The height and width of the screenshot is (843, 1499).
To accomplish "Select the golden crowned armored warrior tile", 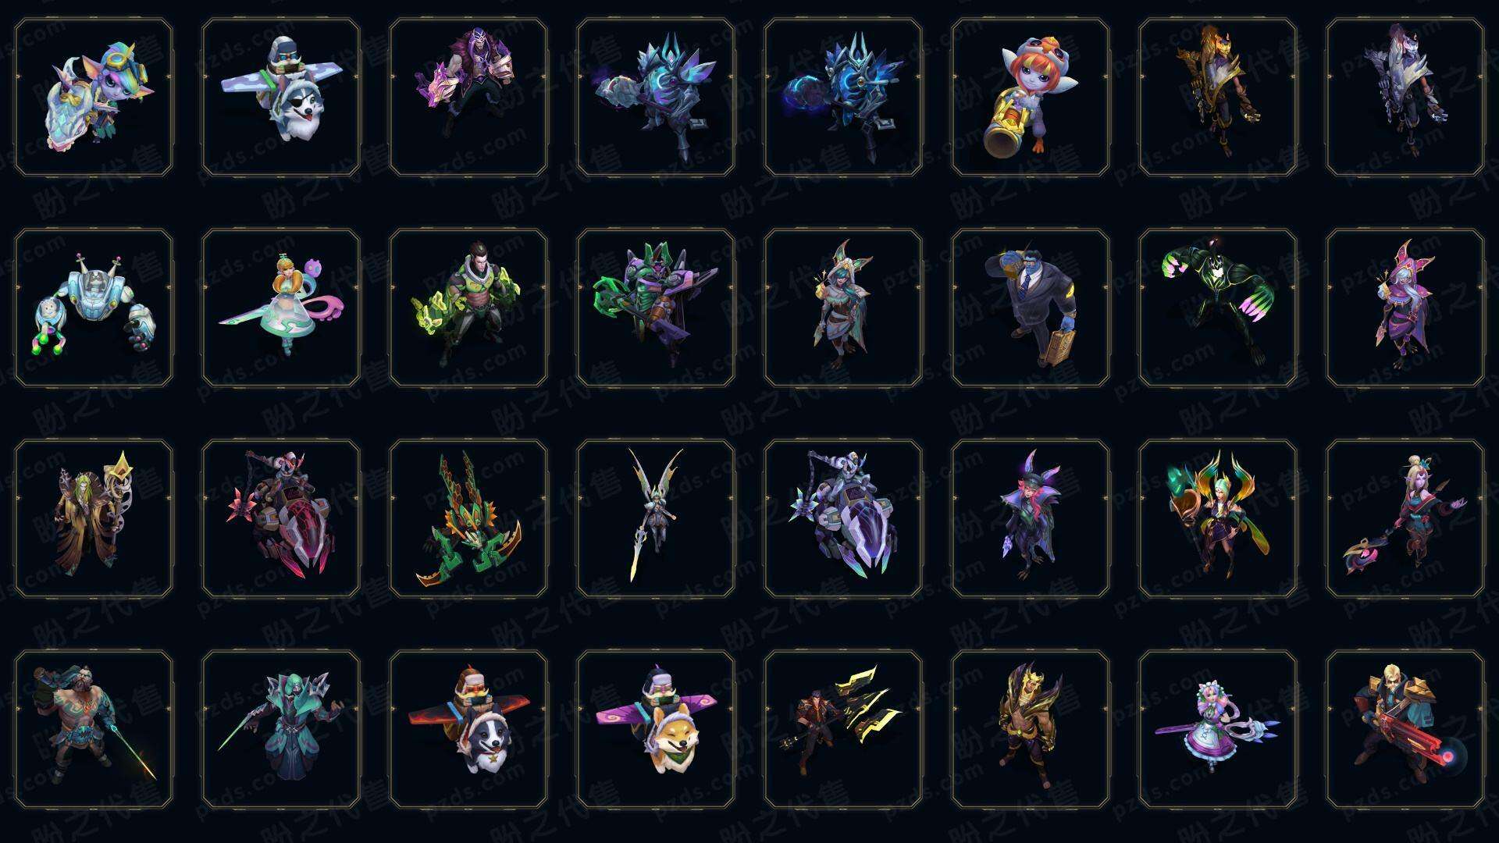I will tap(1031, 729).
